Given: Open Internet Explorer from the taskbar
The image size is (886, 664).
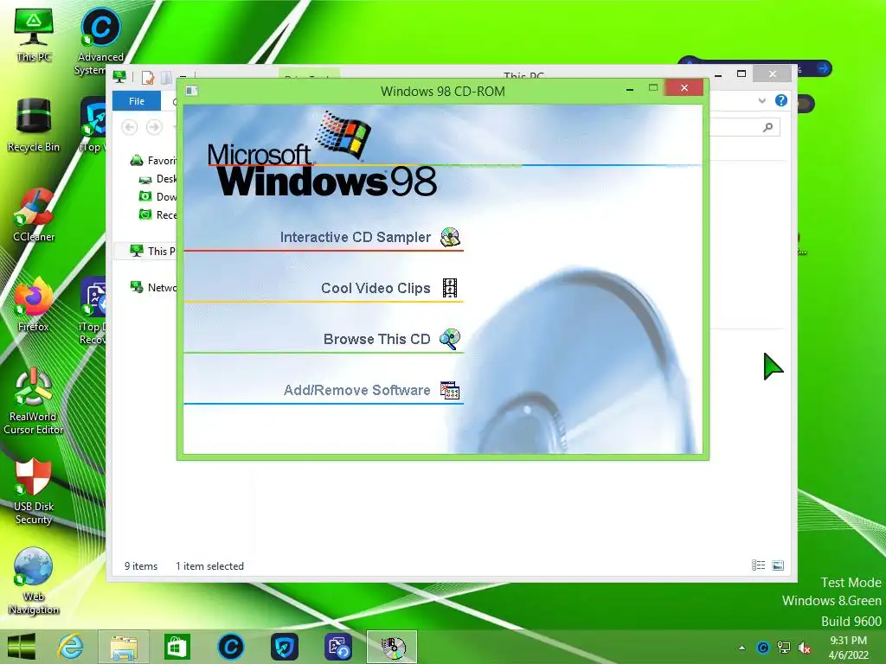Looking at the screenshot, I should coord(71,647).
